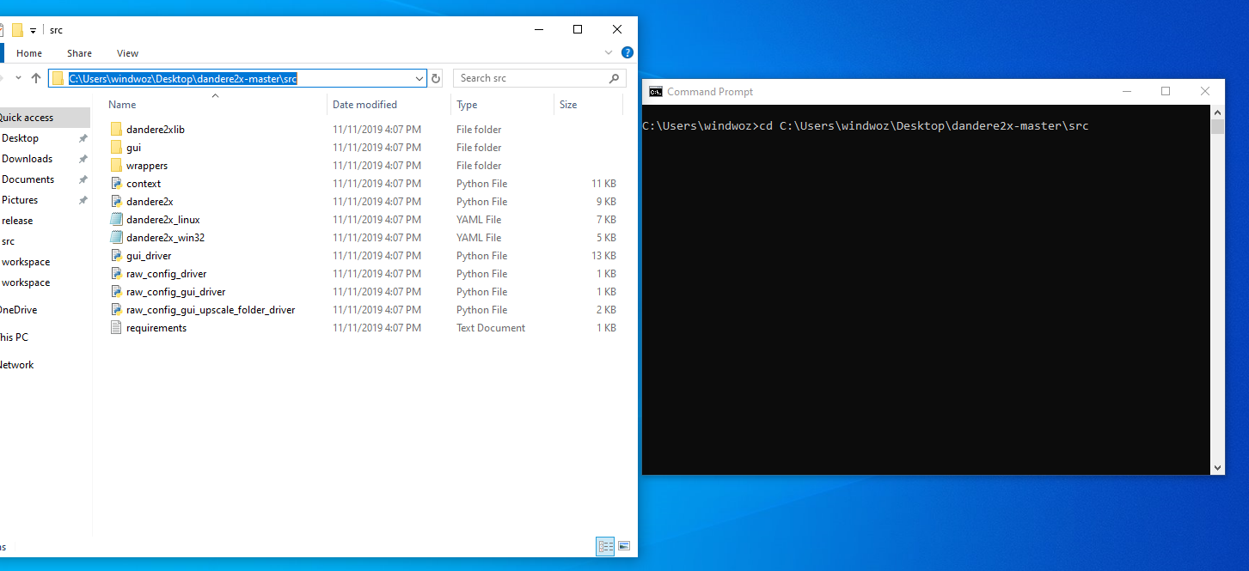Select the dandere2x Python file icon

(116, 201)
